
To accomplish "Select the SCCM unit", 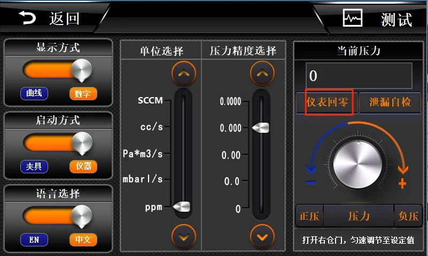I will pos(150,100).
